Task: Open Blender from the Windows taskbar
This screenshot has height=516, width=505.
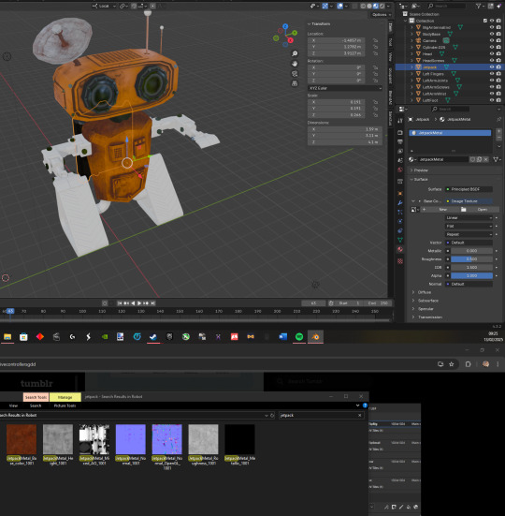Action: click(x=315, y=336)
